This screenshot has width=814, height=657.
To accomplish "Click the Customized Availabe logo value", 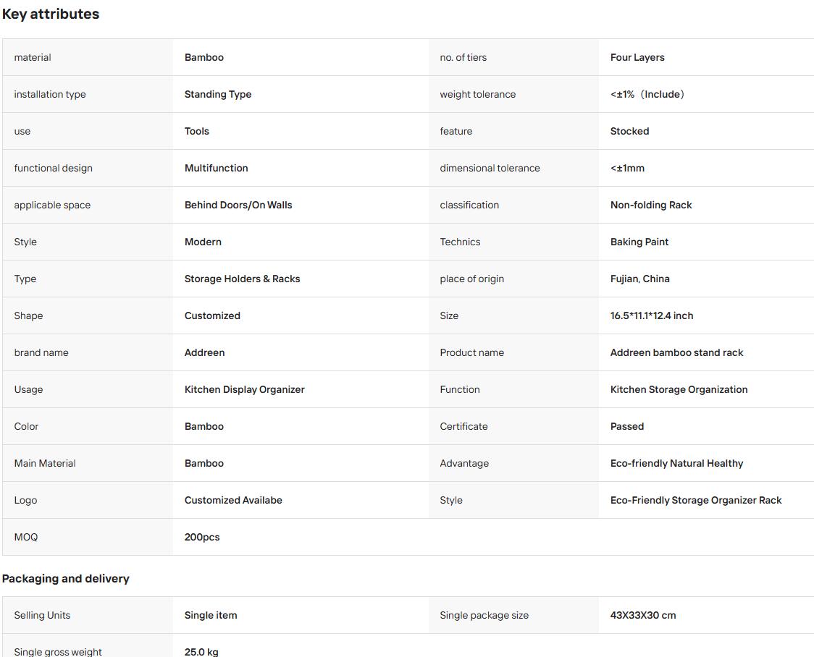I will [233, 500].
